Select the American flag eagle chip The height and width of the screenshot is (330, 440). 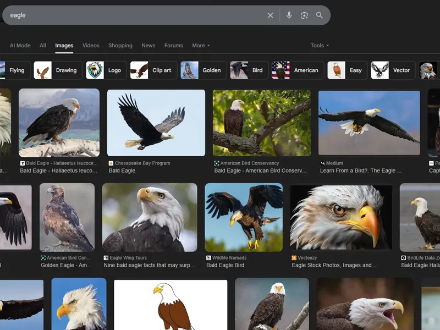point(297,70)
